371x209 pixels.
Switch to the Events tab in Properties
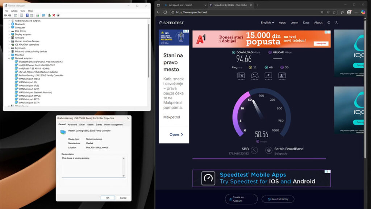[99, 125]
